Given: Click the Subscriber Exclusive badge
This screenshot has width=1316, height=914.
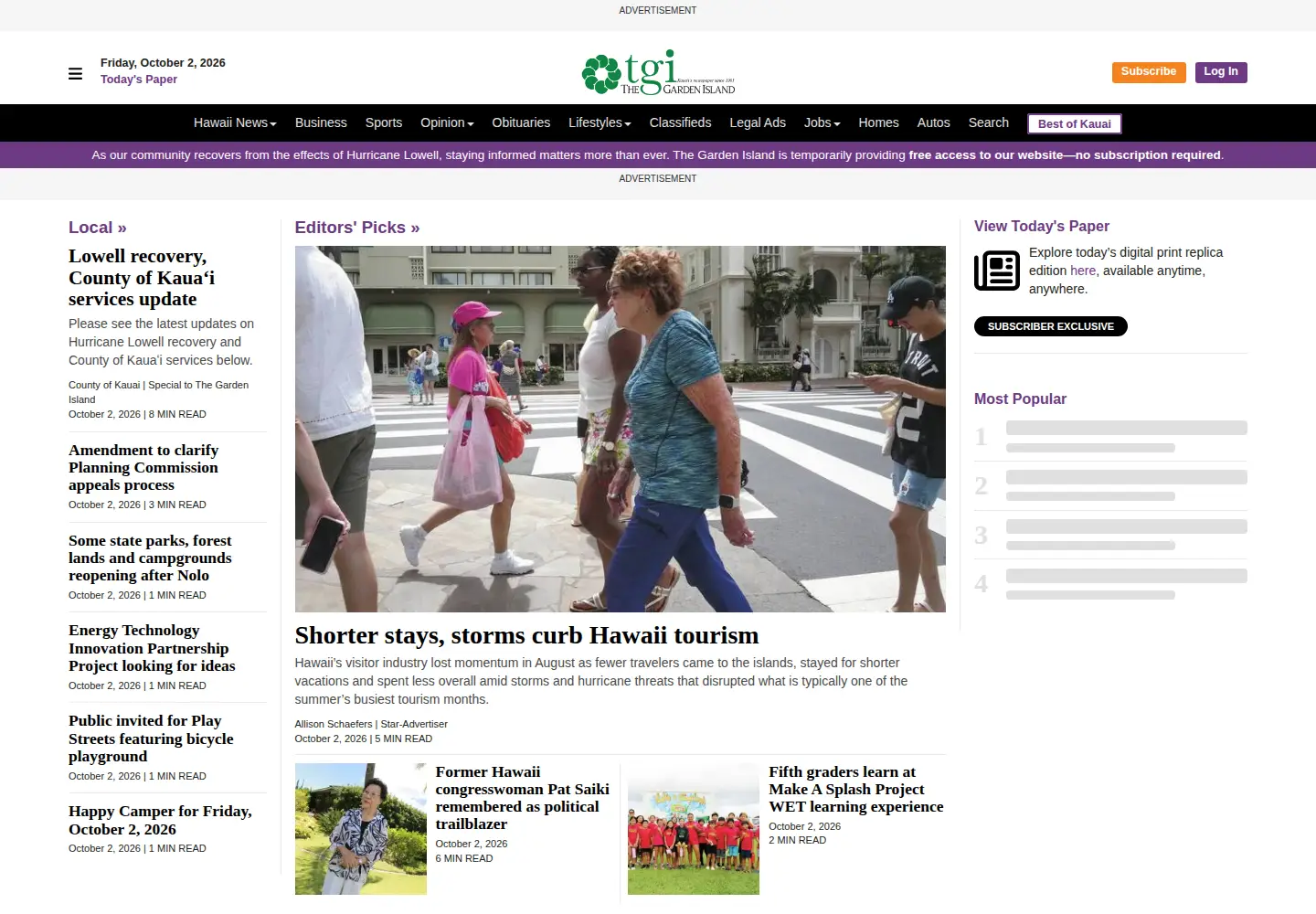Looking at the screenshot, I should [x=1051, y=326].
